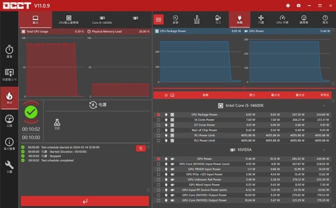The width and height of the screenshot is (336, 208).
Task: Collapse the NVIDIA sensor group
Action: 324,150
